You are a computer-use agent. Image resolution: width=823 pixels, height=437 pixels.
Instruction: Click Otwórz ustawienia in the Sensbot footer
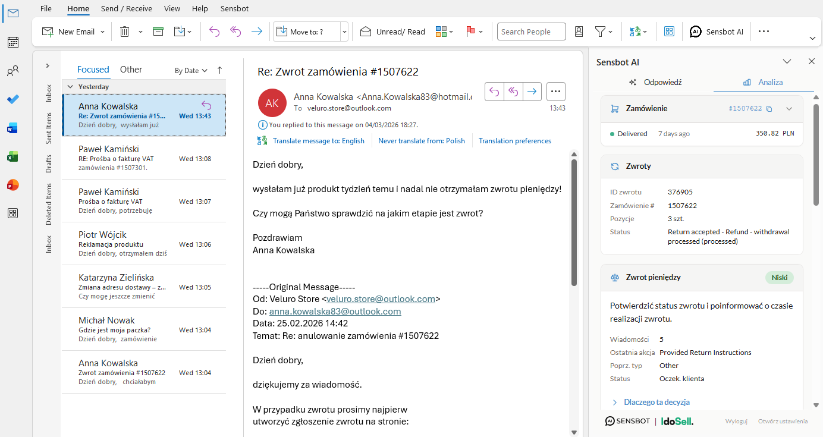tap(783, 421)
